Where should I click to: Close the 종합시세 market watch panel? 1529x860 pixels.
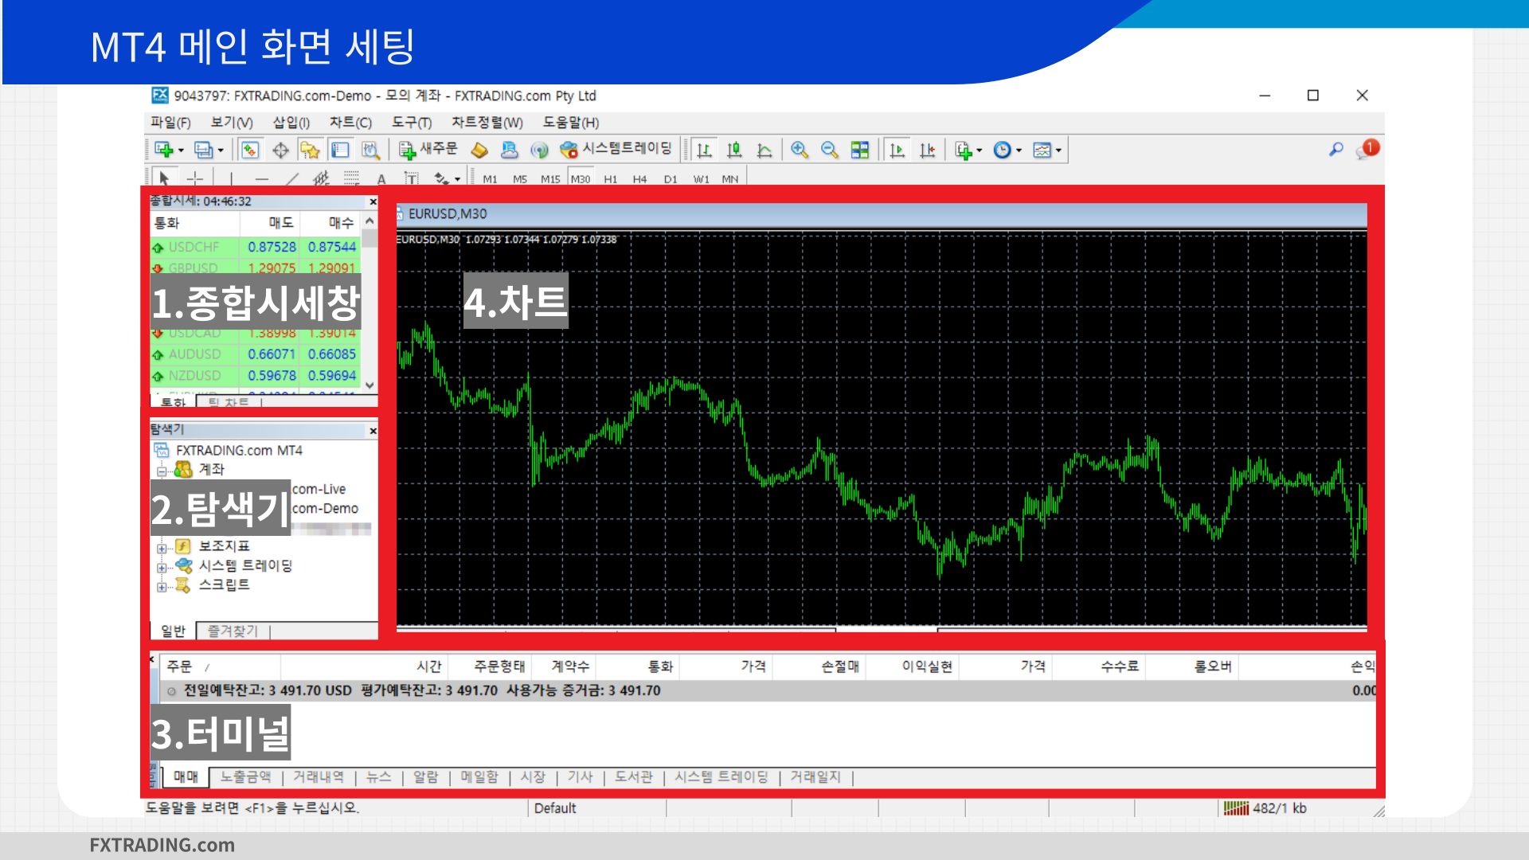pos(373,202)
